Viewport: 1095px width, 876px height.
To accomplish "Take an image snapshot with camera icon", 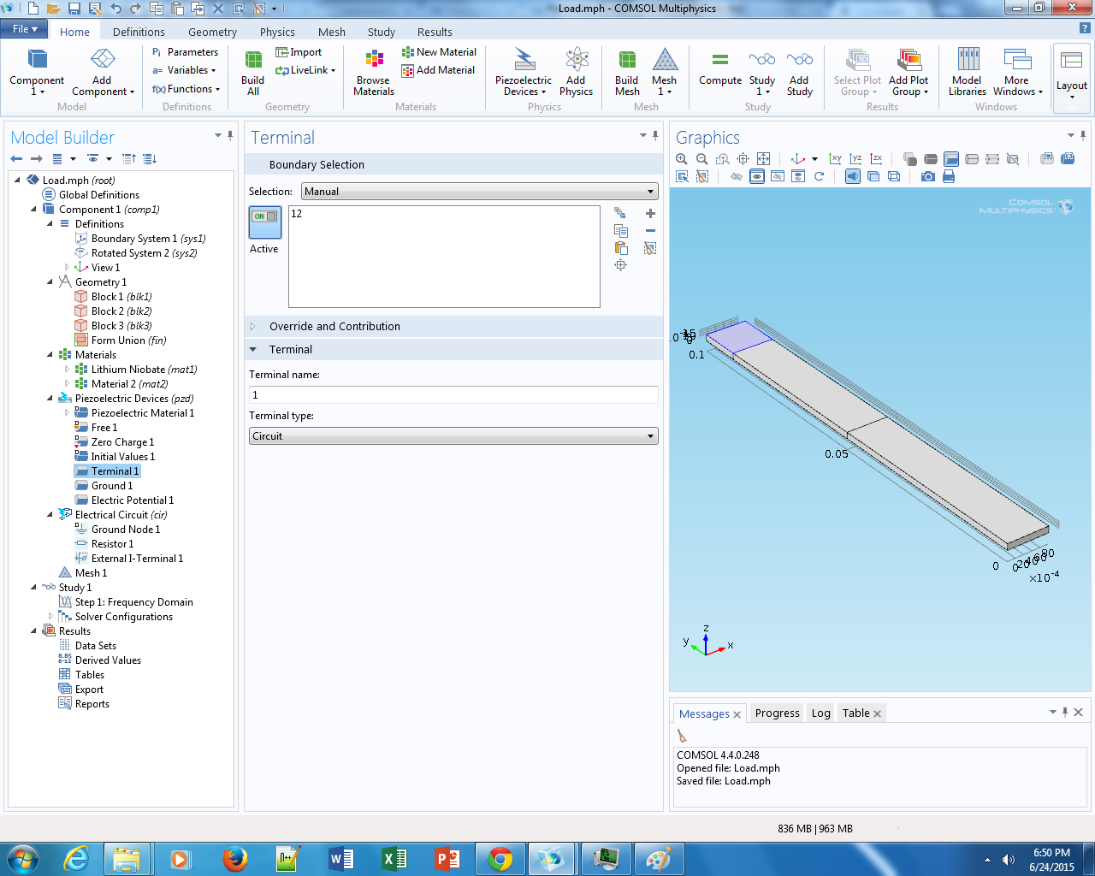I will pos(927,176).
